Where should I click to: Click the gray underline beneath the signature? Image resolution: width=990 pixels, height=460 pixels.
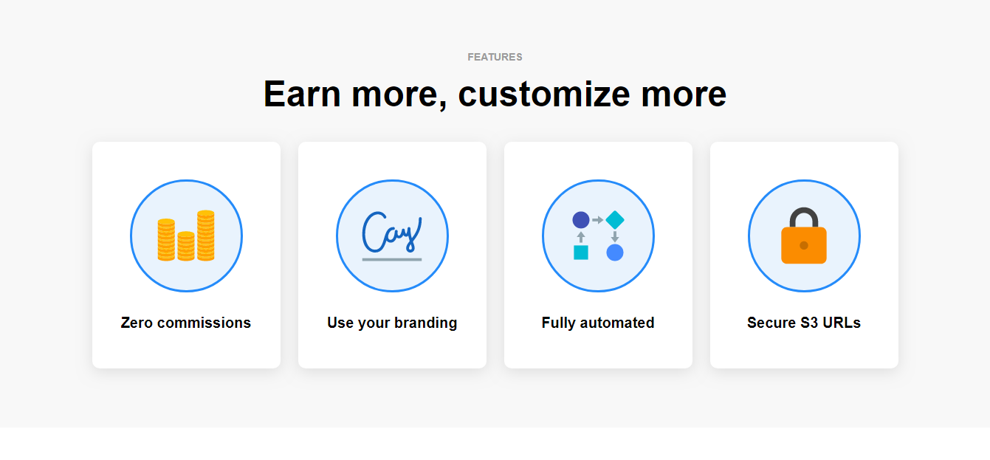[x=392, y=260]
